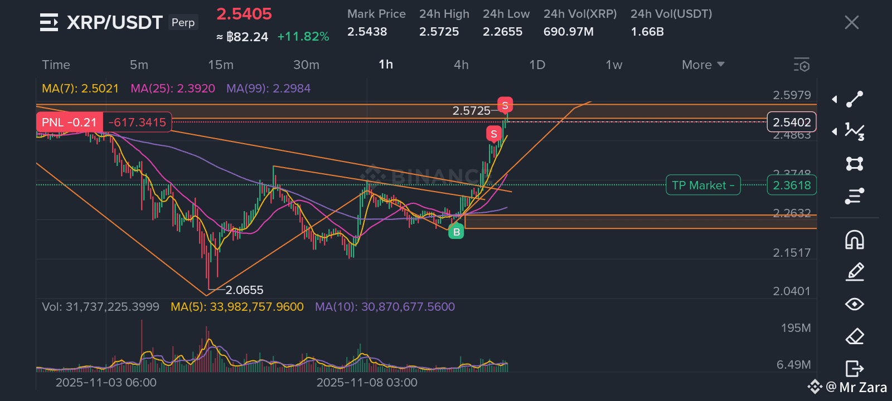Select the 15m timeframe
The height and width of the screenshot is (401, 892).
pyautogui.click(x=221, y=65)
